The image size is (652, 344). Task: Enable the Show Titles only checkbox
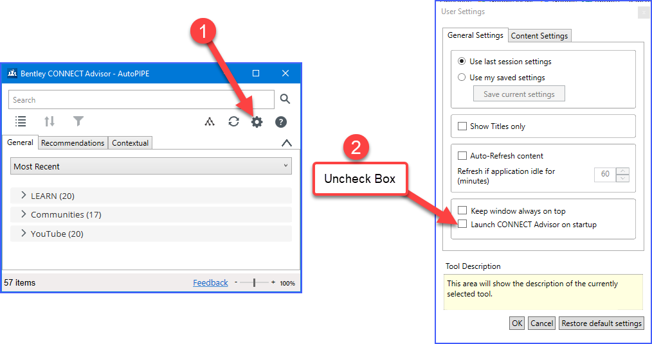[x=462, y=126]
